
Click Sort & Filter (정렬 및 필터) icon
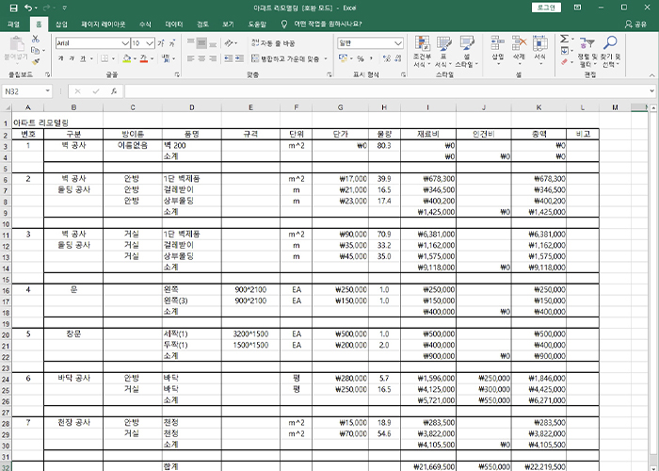pos(586,52)
